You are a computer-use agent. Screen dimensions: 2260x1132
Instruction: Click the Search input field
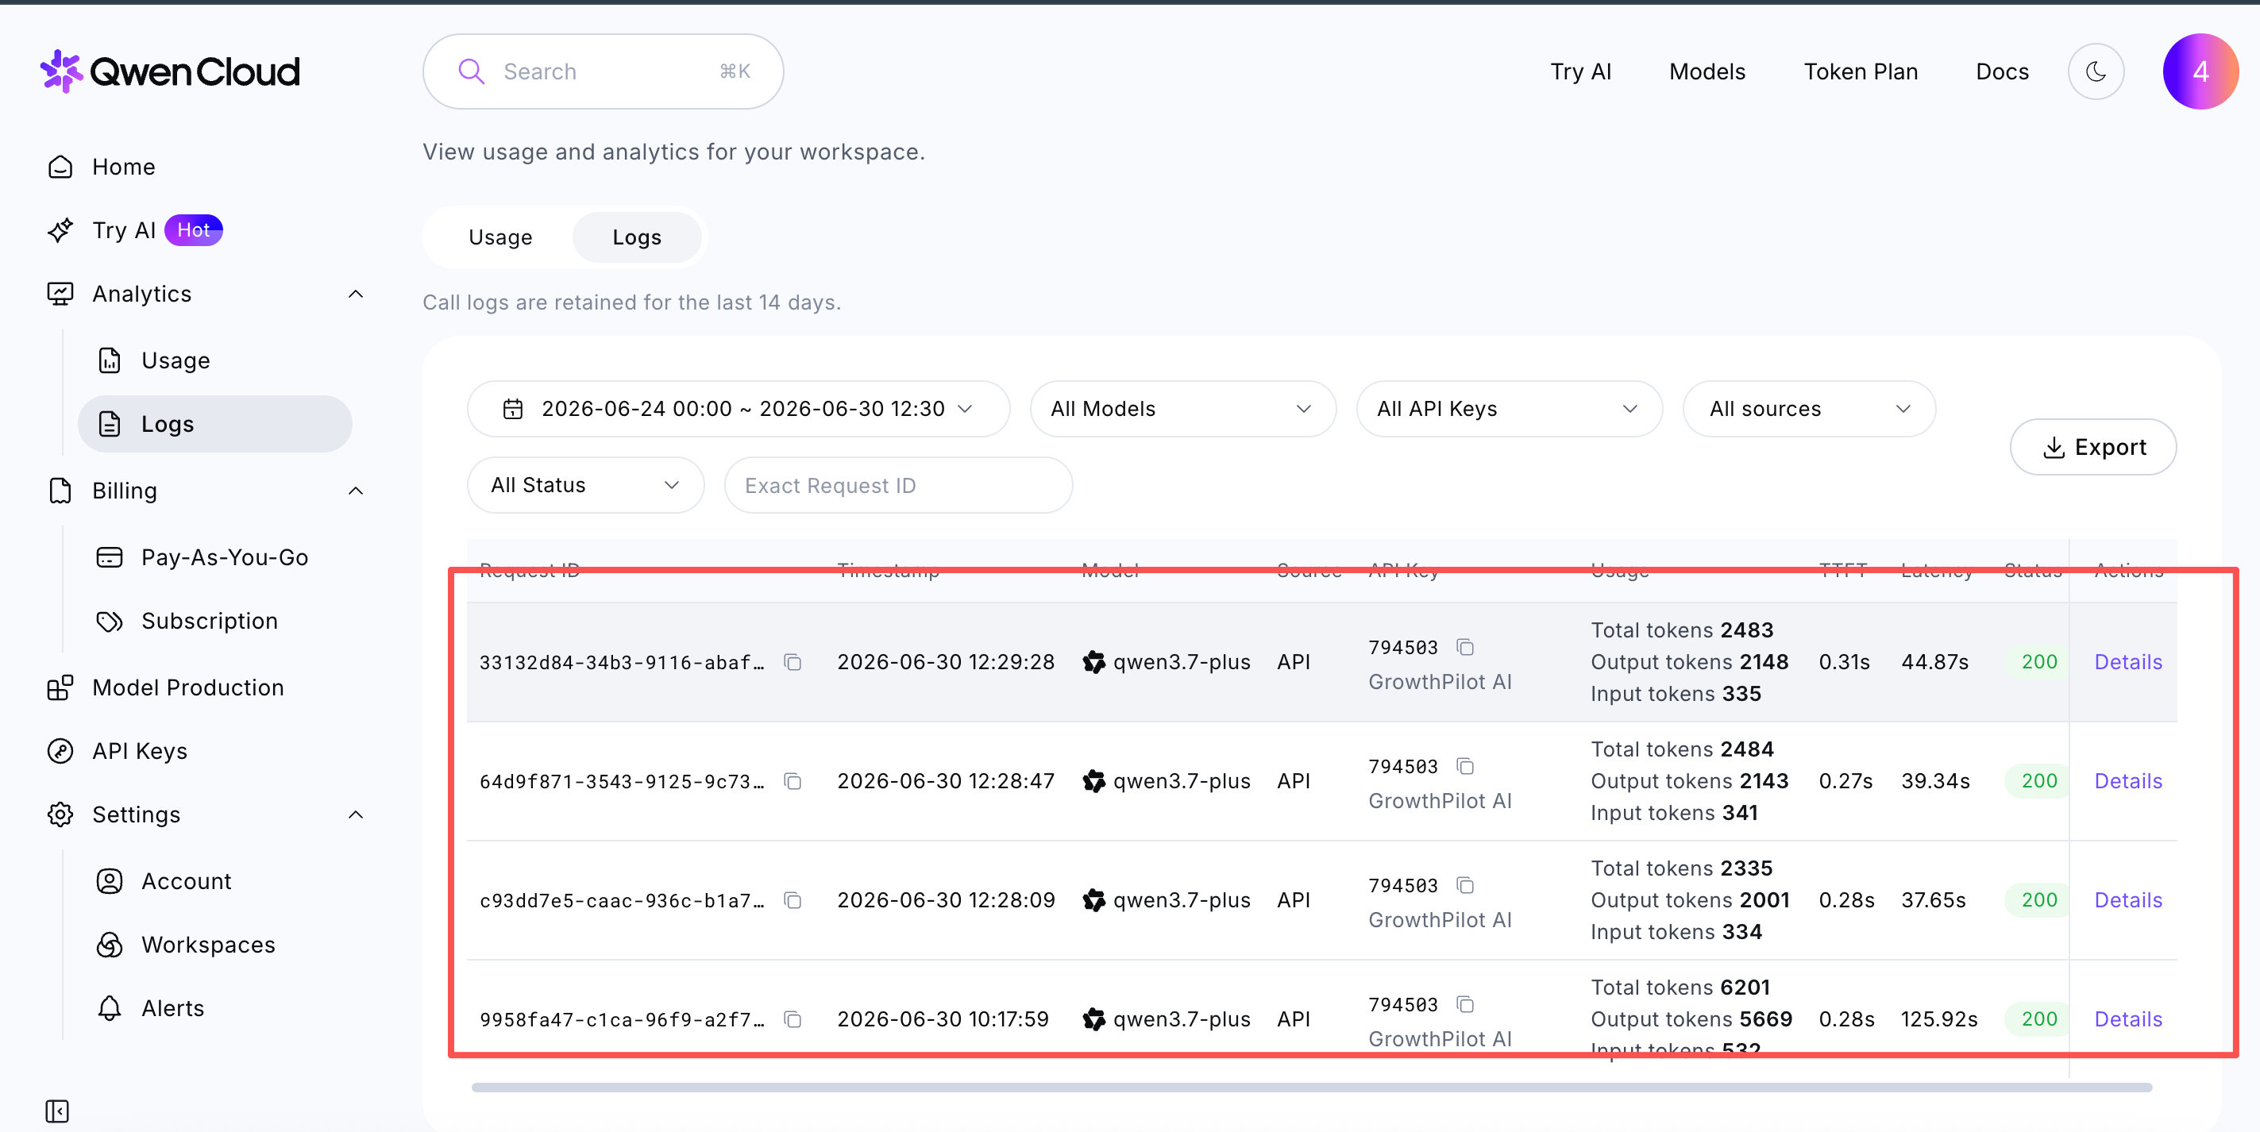[x=603, y=71]
